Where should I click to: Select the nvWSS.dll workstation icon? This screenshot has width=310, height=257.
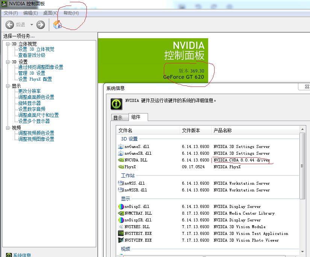pyautogui.click(x=121, y=183)
